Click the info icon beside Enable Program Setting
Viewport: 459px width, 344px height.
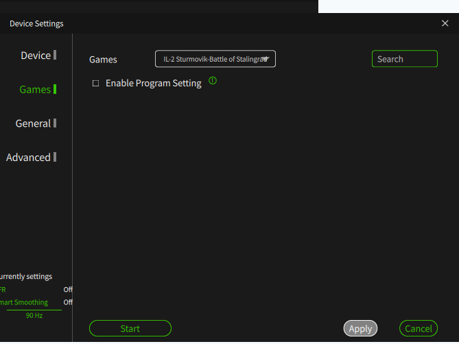(213, 81)
